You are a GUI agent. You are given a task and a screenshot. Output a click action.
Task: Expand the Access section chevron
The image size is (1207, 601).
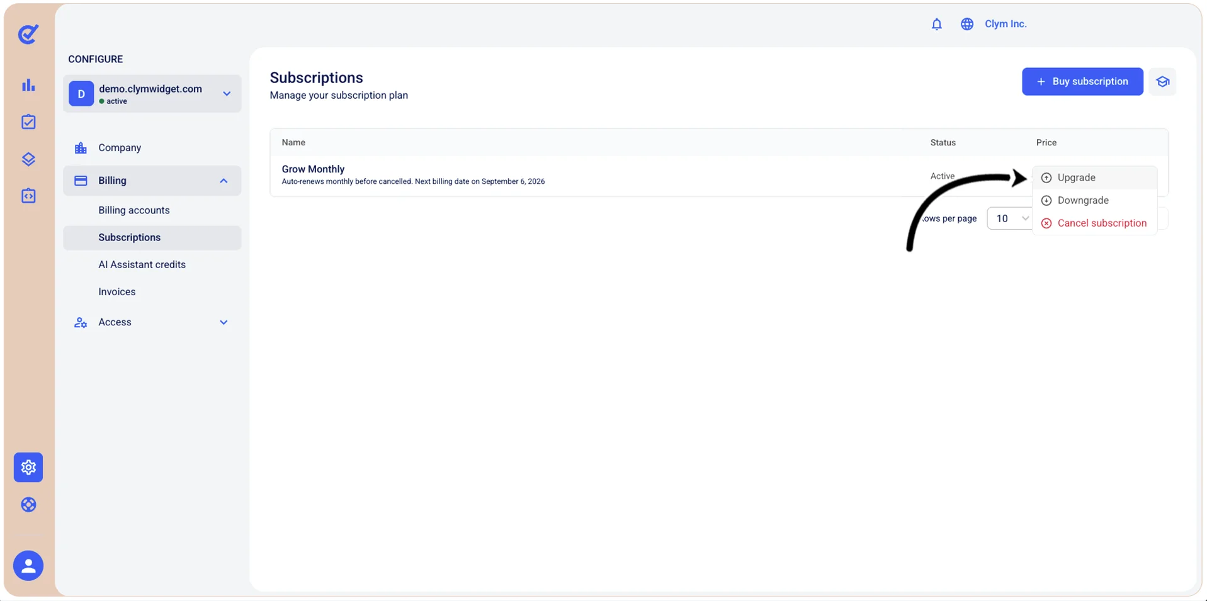coord(224,322)
